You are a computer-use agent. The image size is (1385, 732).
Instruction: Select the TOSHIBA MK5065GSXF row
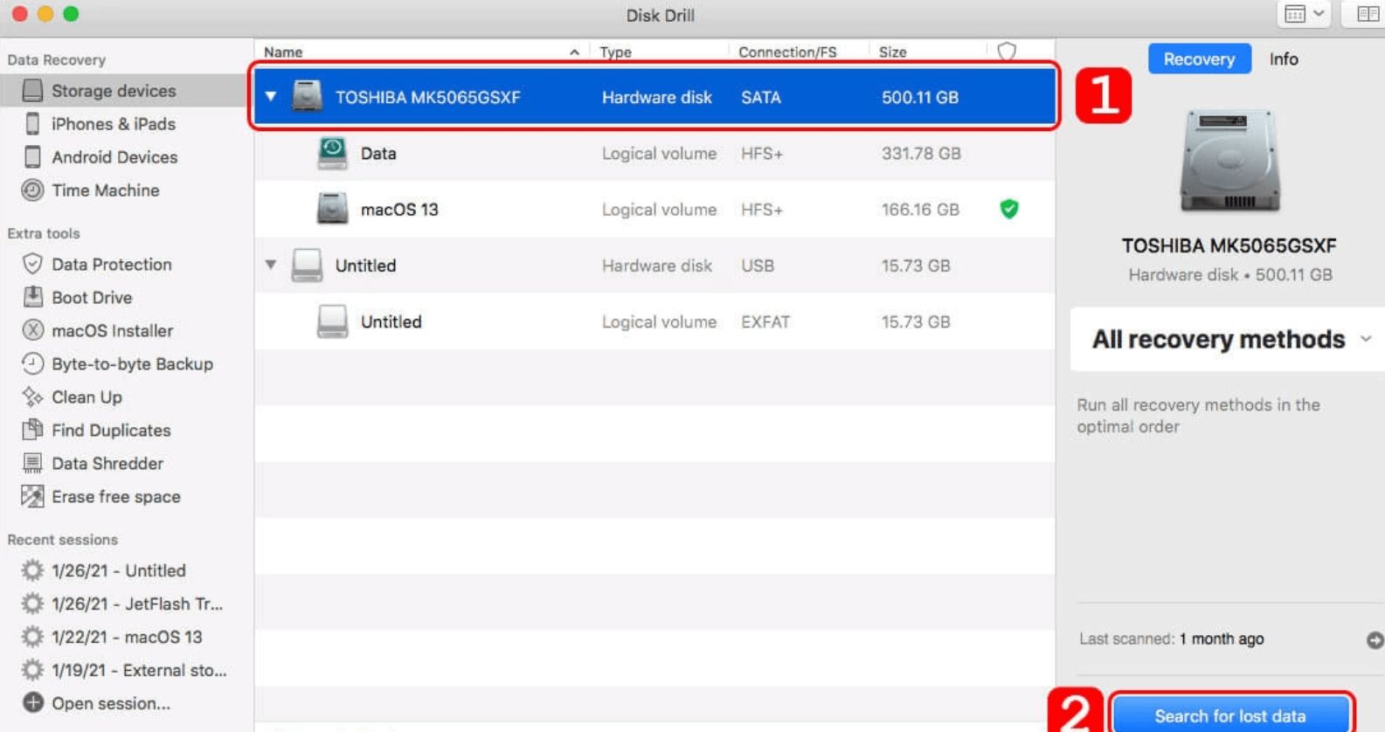point(654,96)
